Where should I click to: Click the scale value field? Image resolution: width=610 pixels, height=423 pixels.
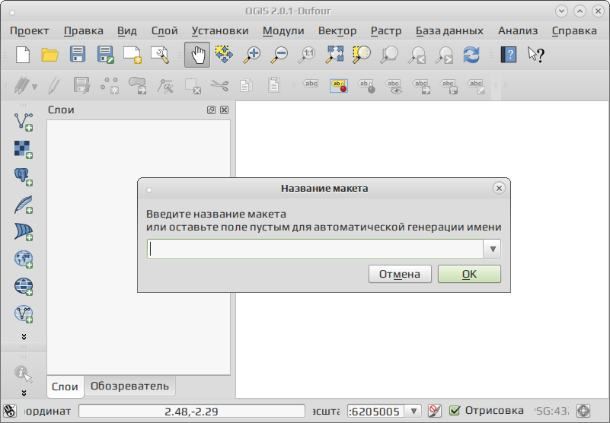tap(375, 411)
